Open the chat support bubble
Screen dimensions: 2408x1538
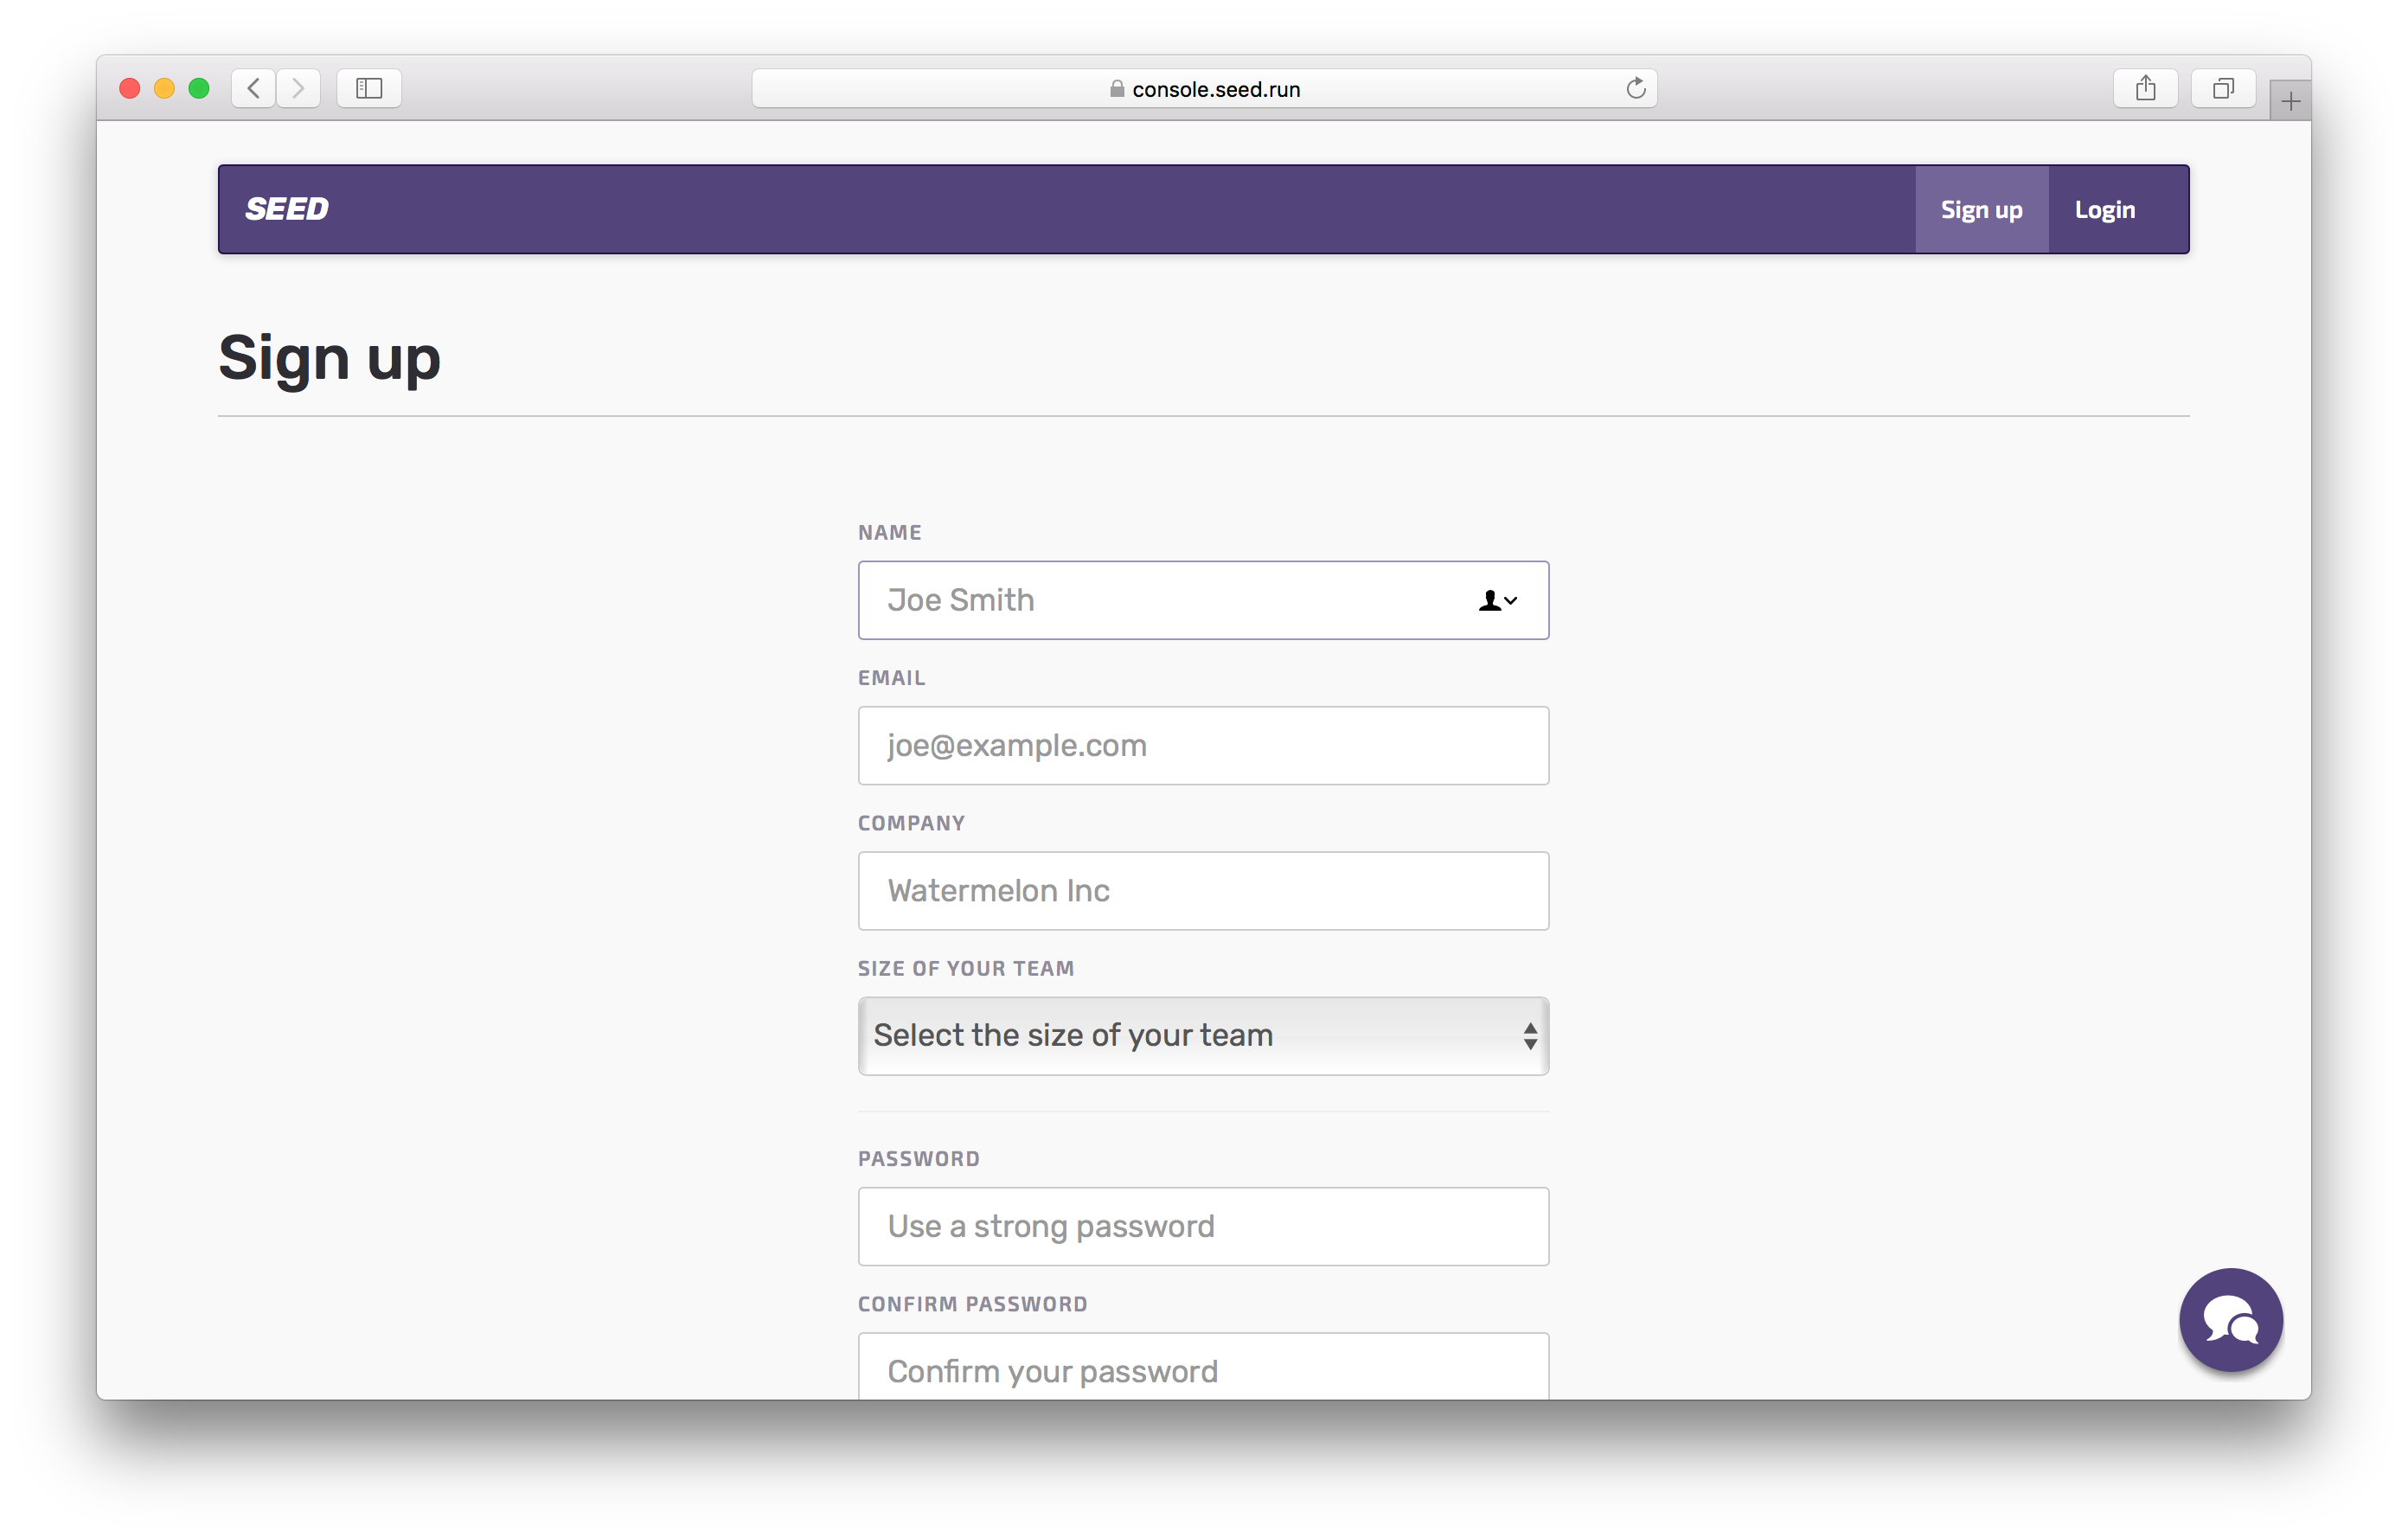point(2230,1320)
